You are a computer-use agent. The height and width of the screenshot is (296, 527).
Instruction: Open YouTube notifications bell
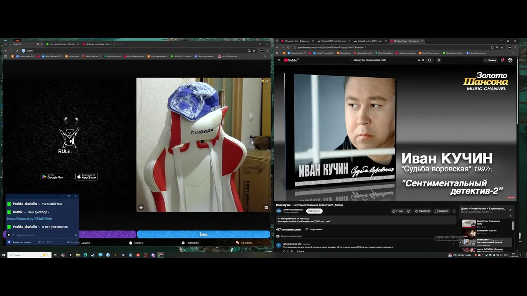coord(502,60)
